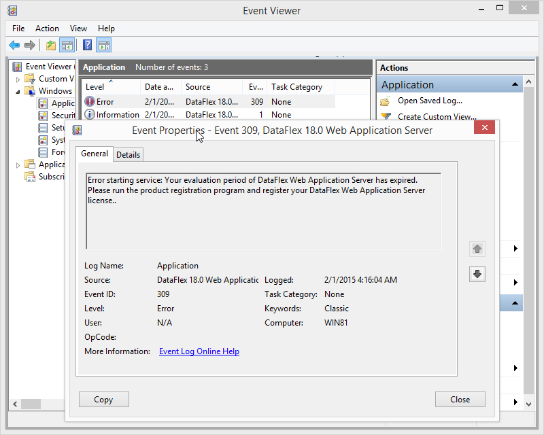Image resolution: width=544 pixels, height=435 pixels.
Task: Click the Close button in Event Properties
Action: click(x=460, y=400)
